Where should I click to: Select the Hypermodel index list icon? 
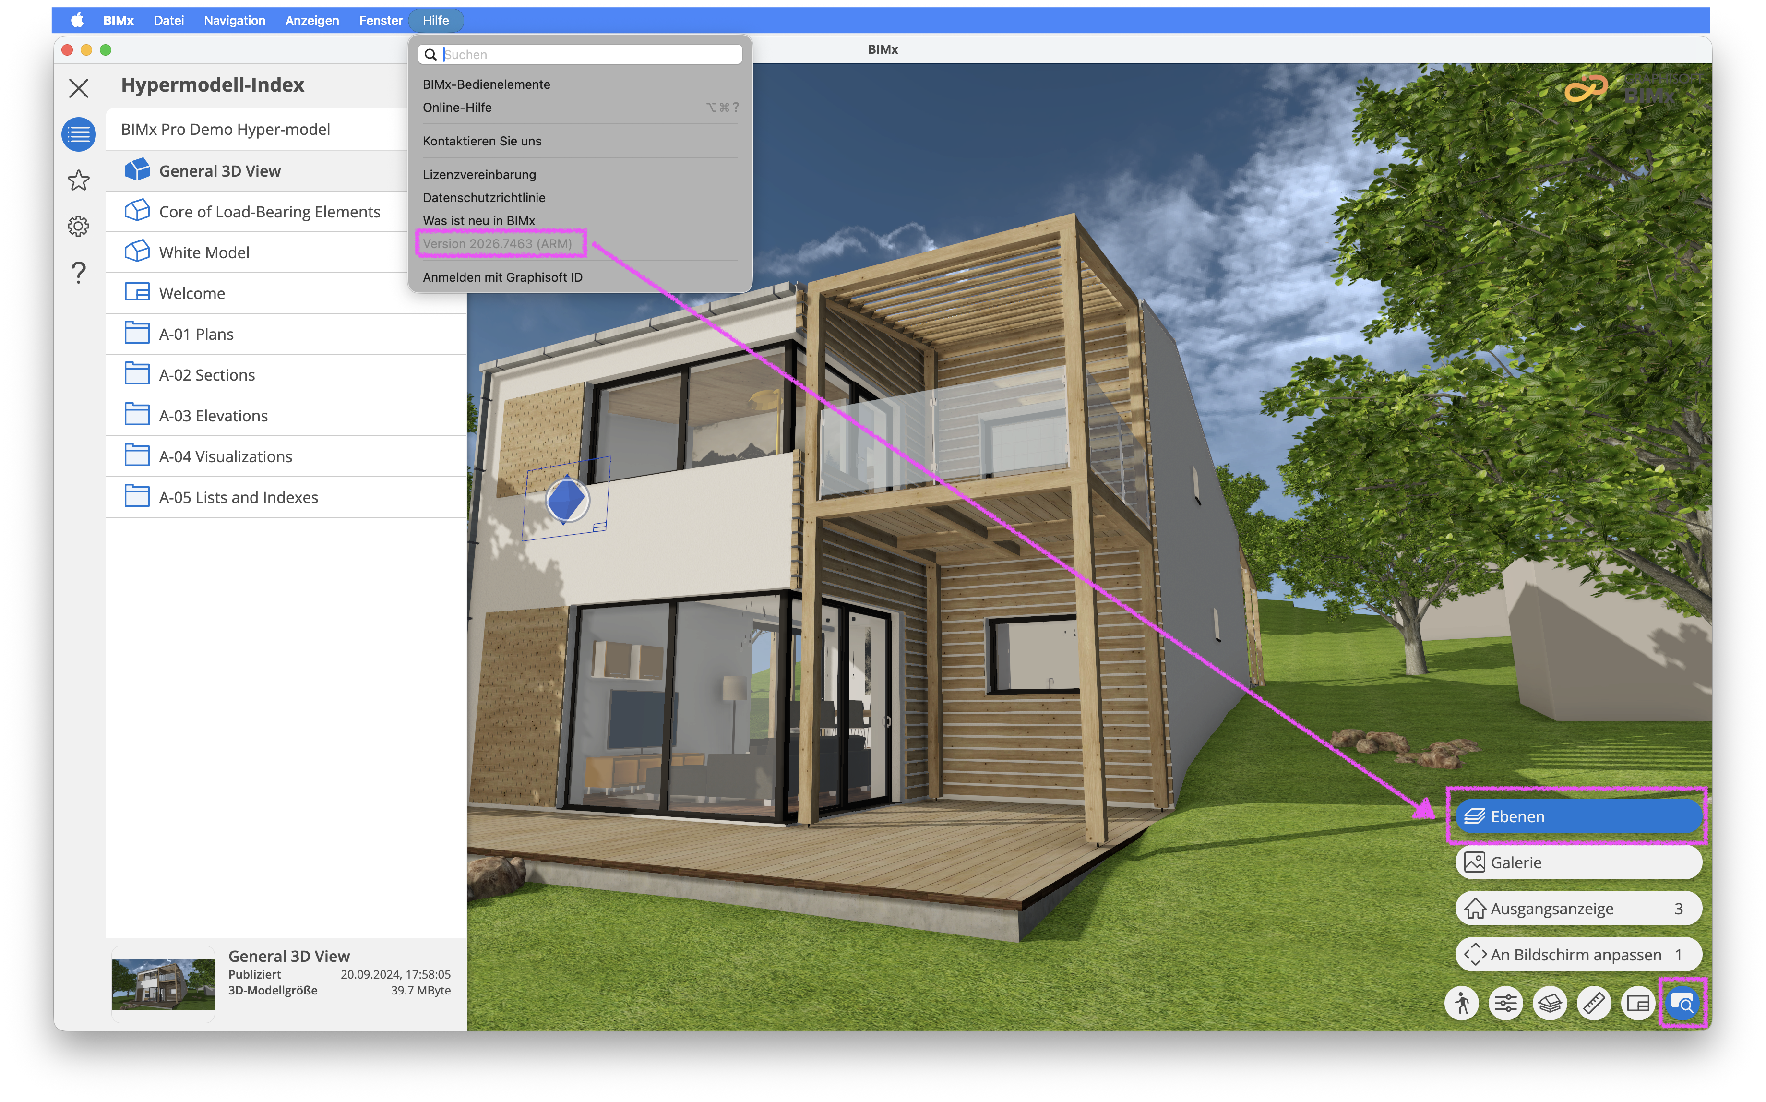(79, 134)
